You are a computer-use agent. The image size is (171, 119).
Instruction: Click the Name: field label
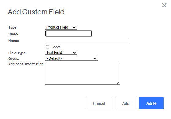click(14, 41)
